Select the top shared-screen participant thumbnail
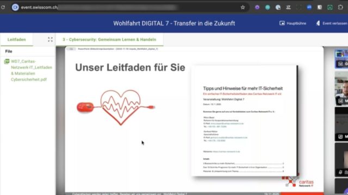The image size is (348, 195). (341, 58)
